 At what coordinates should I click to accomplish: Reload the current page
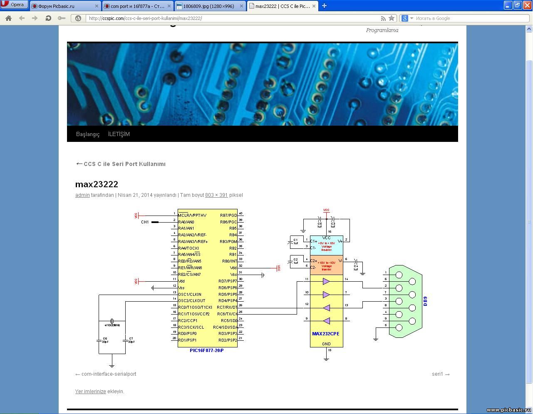(x=48, y=18)
